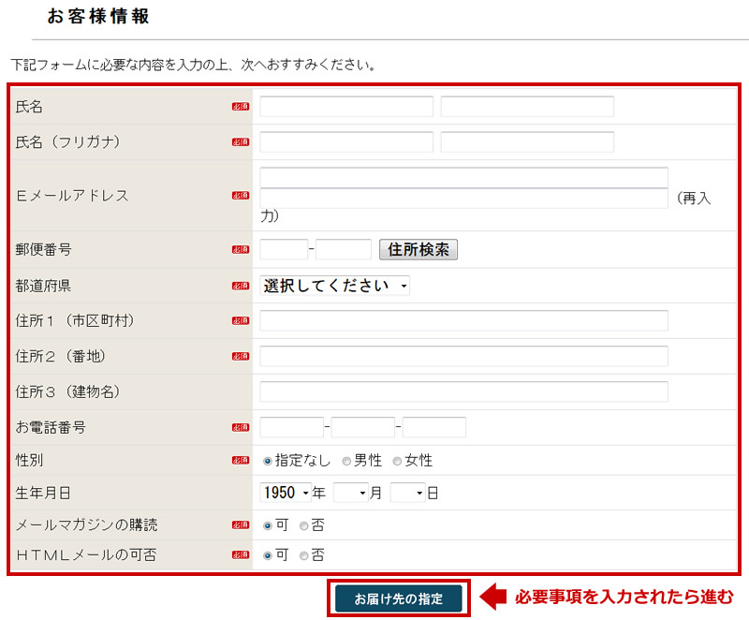The image size is (749, 620).
Task: Click the first 氏名(フリガナ) input field
Action: point(346,141)
